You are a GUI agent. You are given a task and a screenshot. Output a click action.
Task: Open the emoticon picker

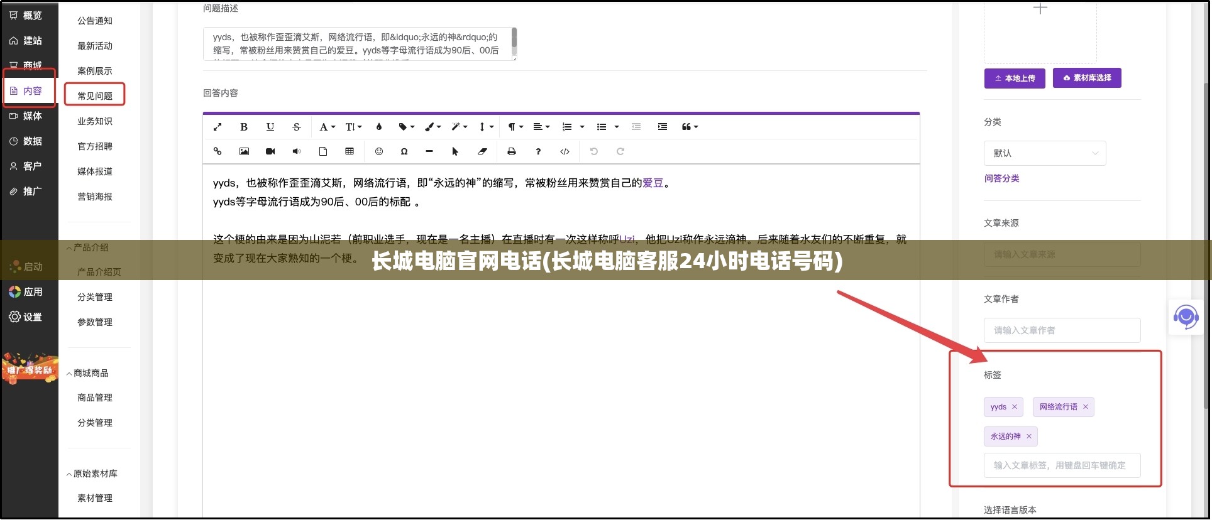[x=379, y=151]
